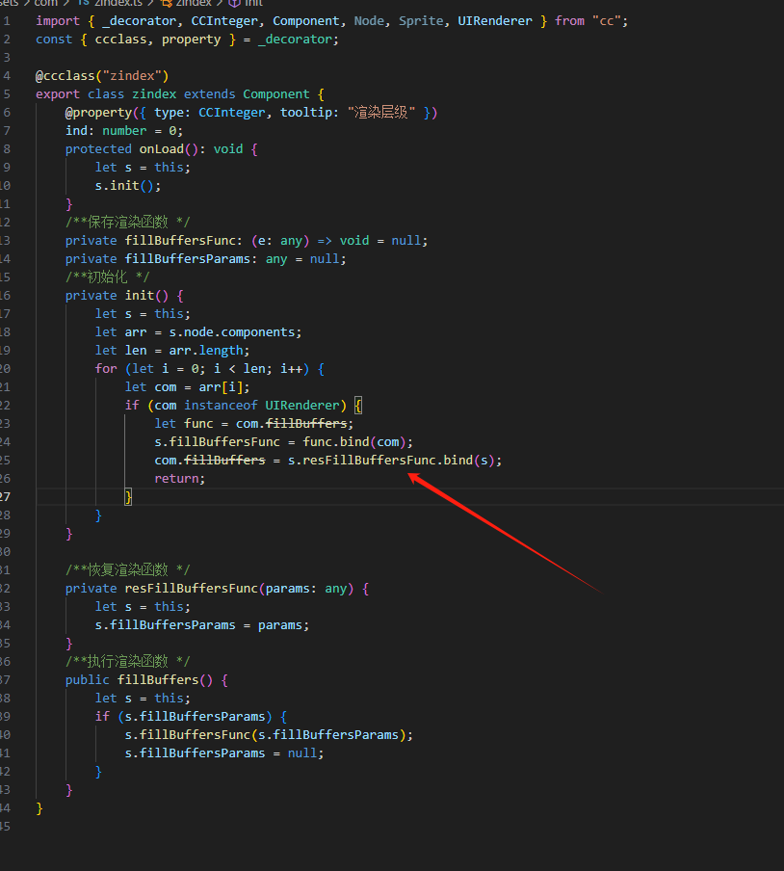The image size is (784, 871).
Task: Click the 'ind' property name
Action: (x=76, y=131)
